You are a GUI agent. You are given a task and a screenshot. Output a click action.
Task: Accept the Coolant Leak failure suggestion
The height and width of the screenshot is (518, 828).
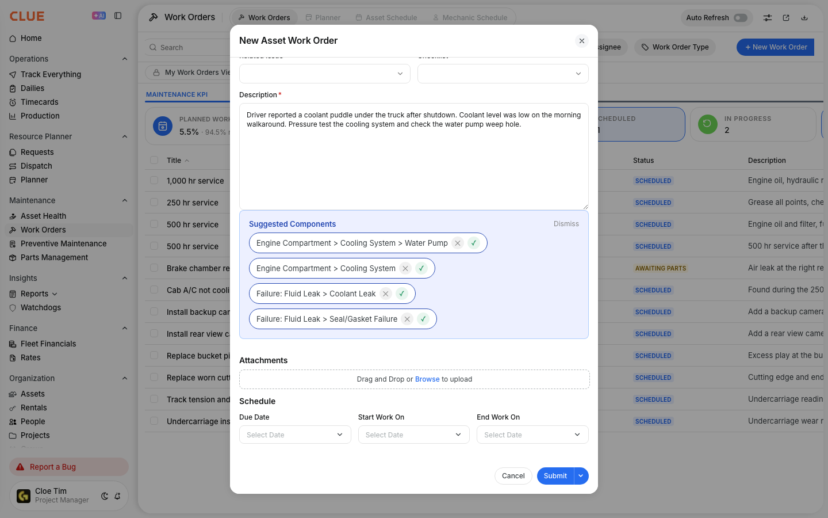pyautogui.click(x=402, y=294)
